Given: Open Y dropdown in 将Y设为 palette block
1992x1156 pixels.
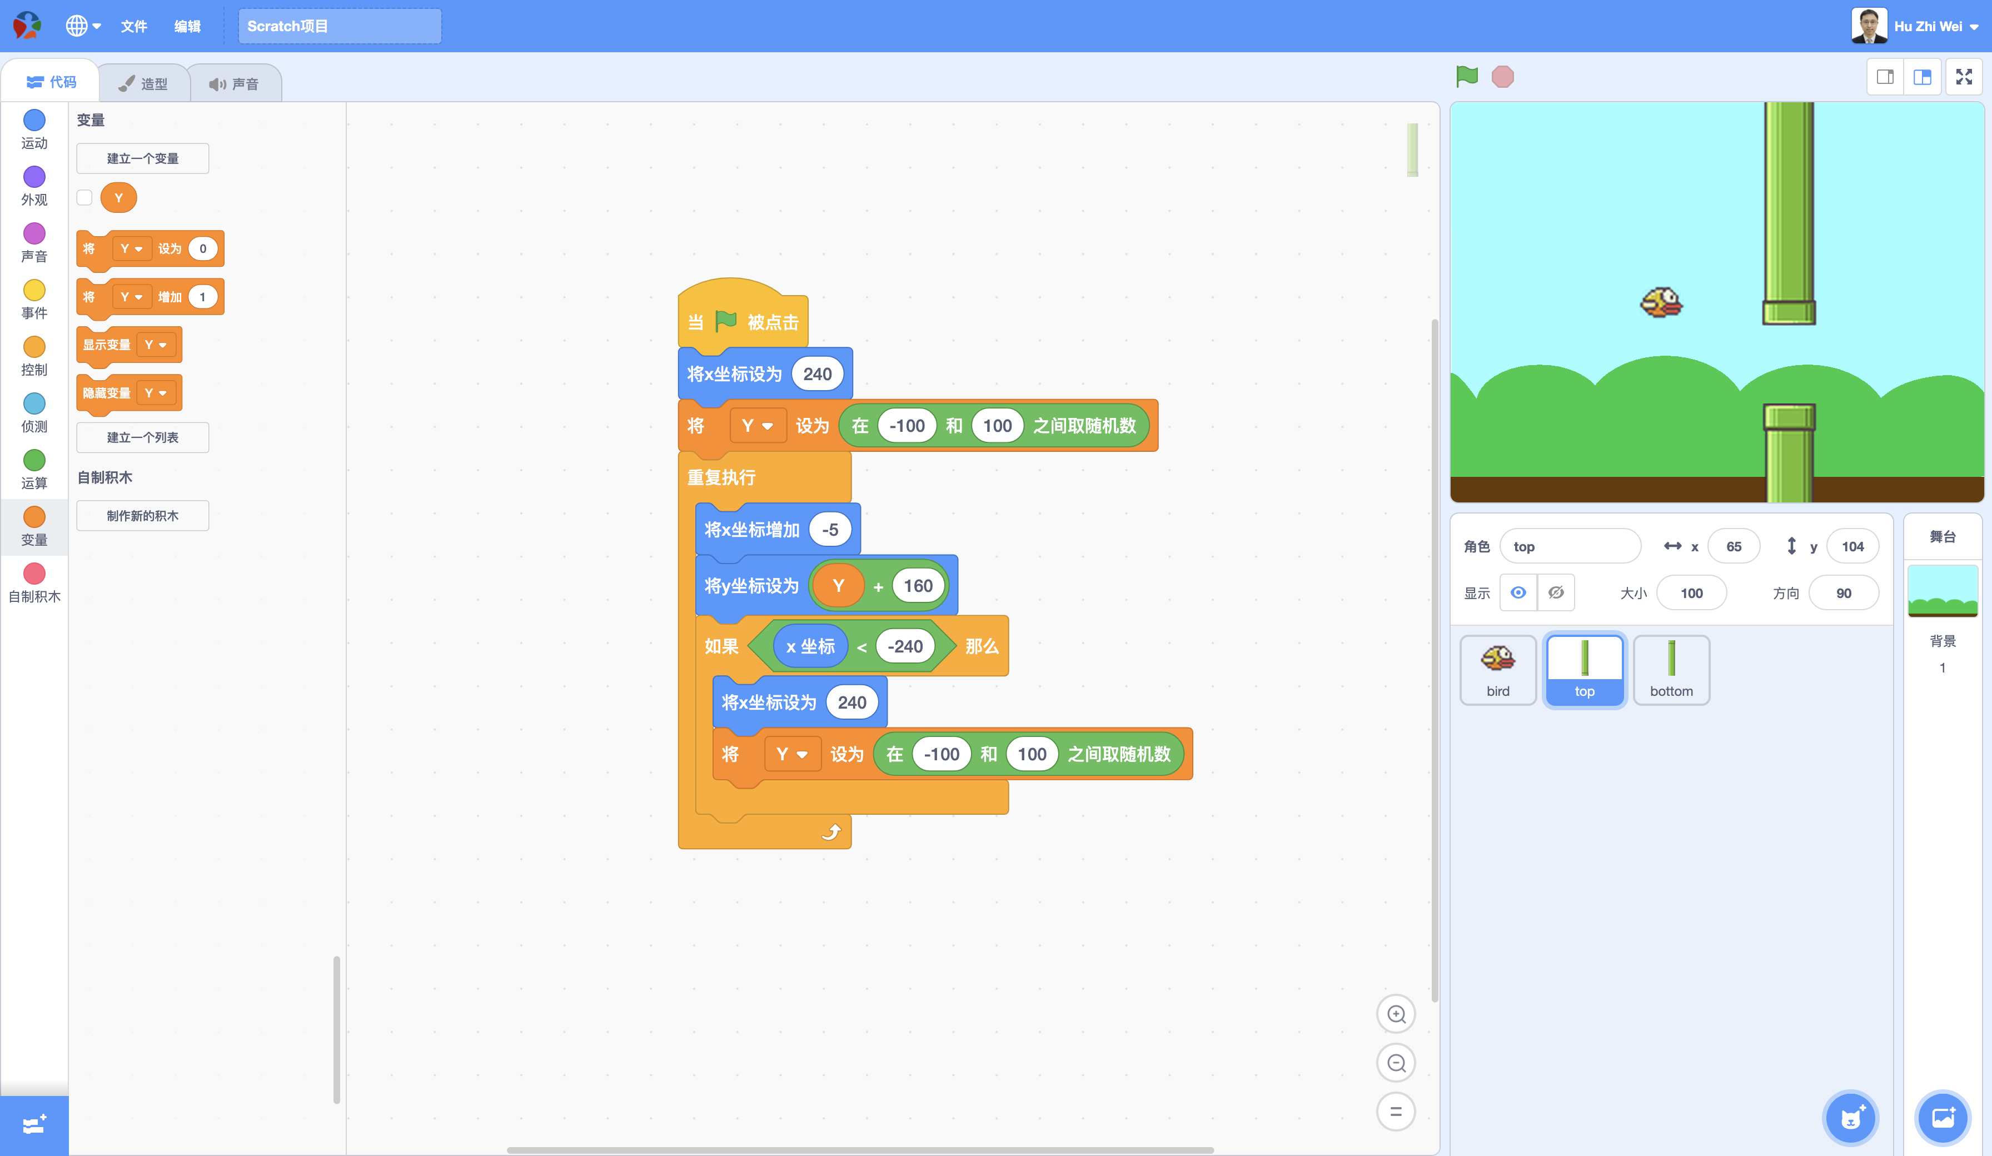Looking at the screenshot, I should (131, 248).
